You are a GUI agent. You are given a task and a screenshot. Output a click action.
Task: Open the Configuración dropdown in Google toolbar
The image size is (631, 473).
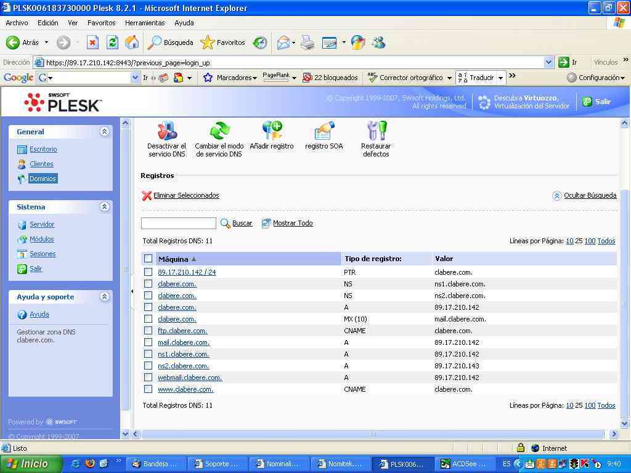pyautogui.click(x=596, y=78)
